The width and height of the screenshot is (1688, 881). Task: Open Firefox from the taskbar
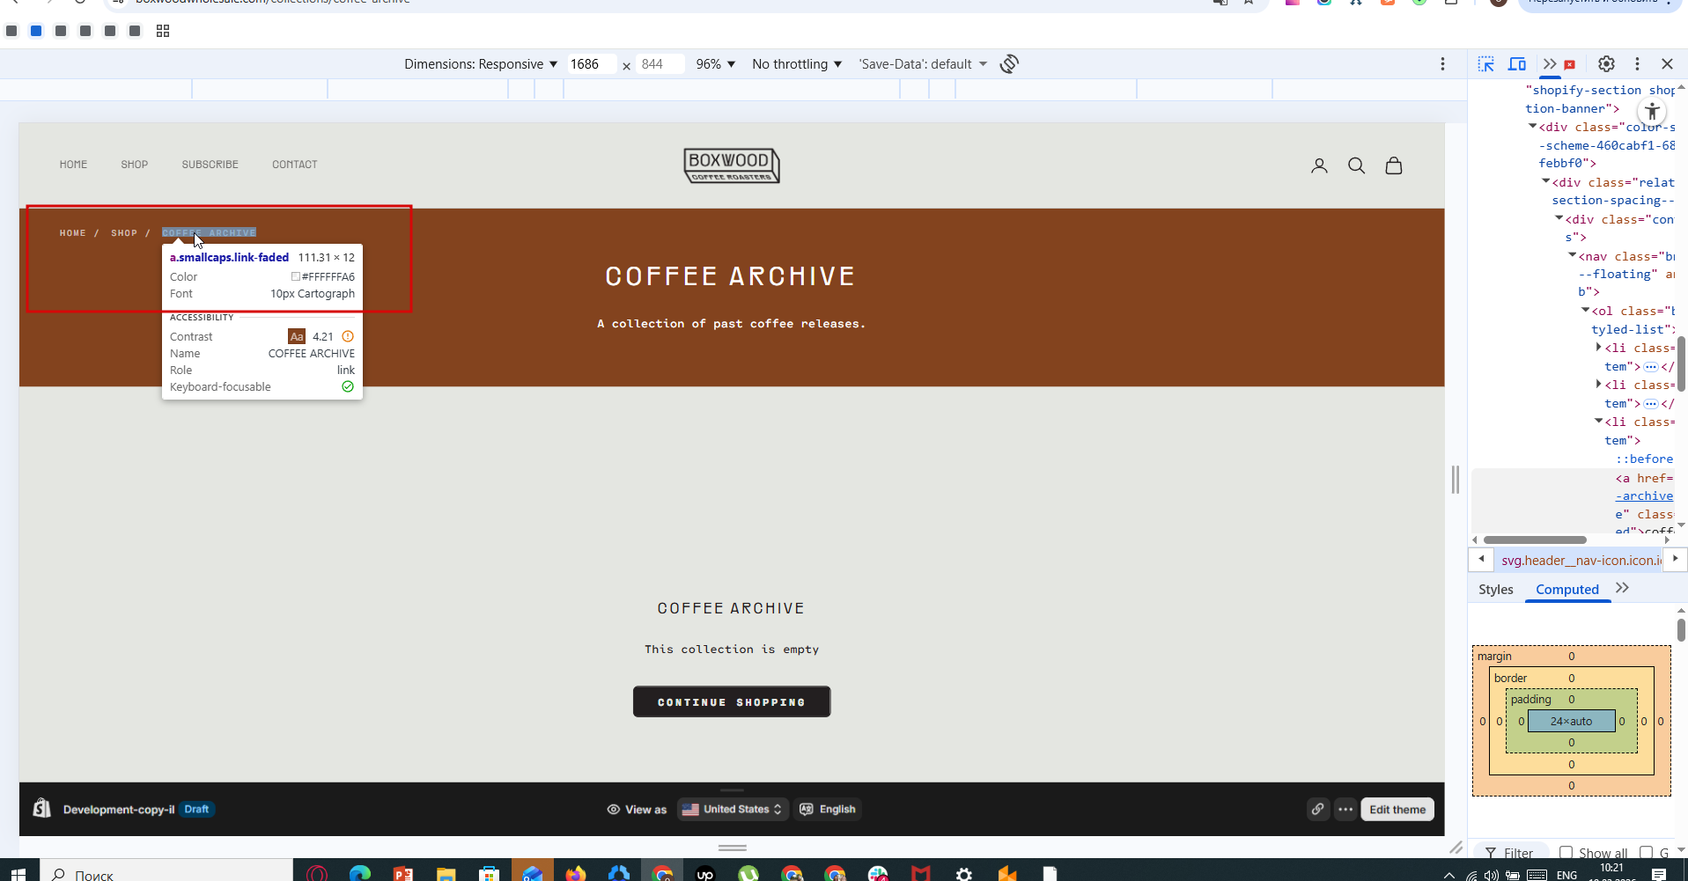(x=576, y=874)
